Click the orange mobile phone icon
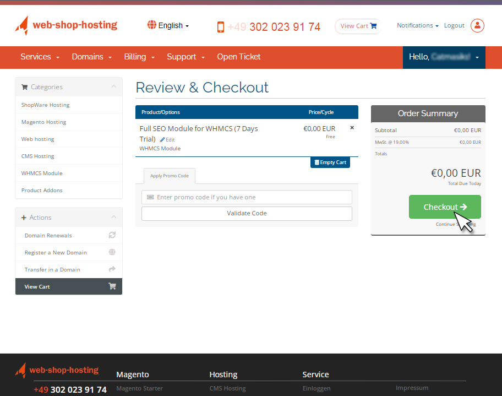Viewport: 502px width, 396px height. pyautogui.click(x=221, y=27)
